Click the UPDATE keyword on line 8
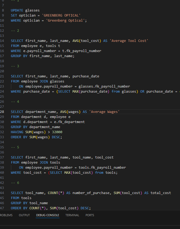Image resolution: width=180 pixels, height=229 pixels. 17,10
